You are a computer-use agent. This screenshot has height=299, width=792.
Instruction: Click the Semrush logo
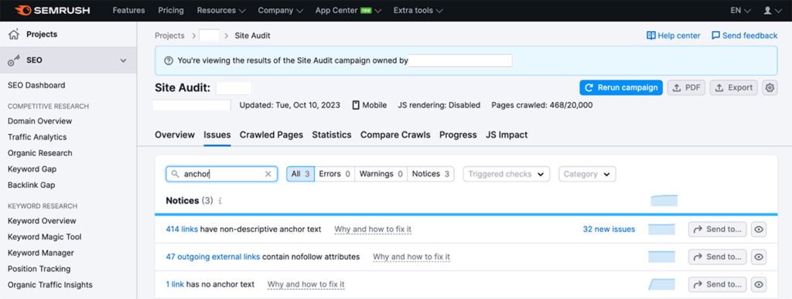tap(51, 10)
